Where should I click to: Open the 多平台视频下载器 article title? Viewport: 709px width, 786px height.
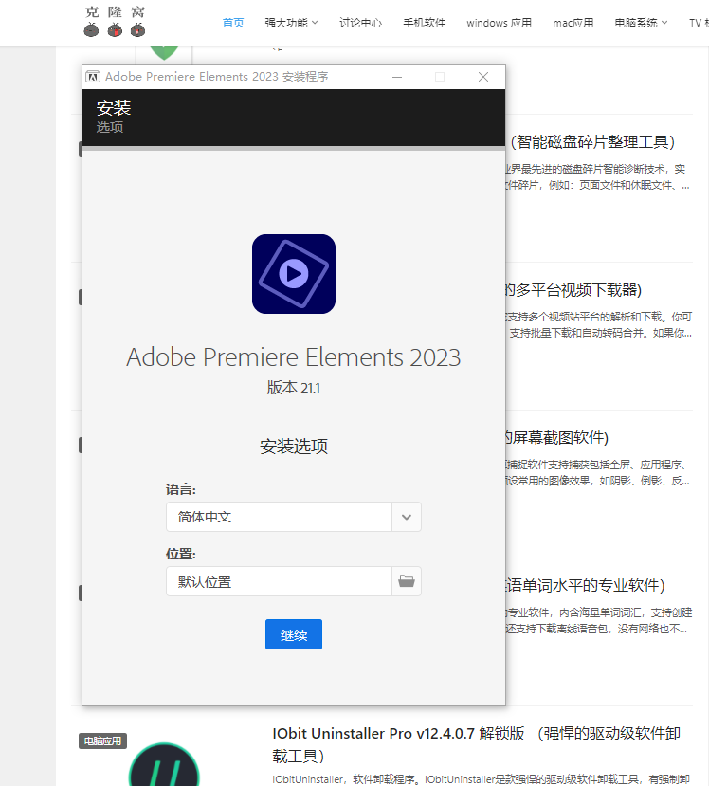[573, 290]
